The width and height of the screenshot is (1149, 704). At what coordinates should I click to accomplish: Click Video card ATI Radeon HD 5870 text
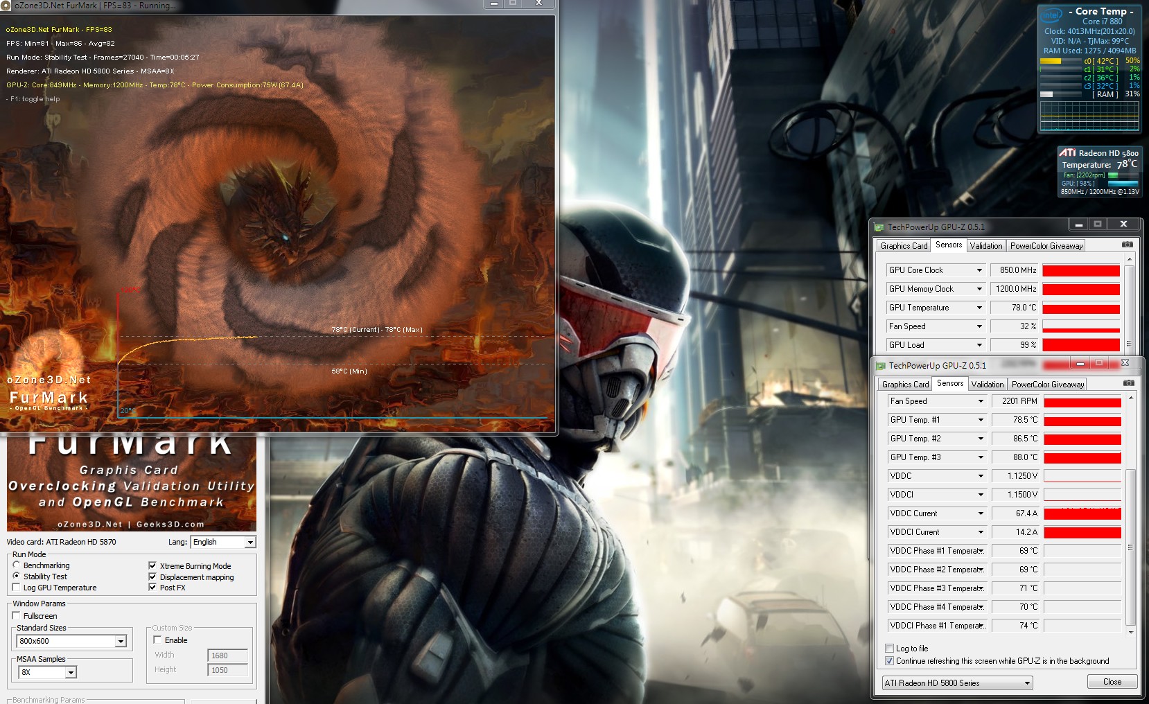click(x=62, y=542)
